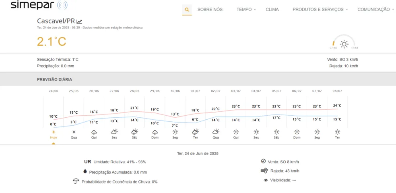Screen dimensions: 396x193
Task: Click 0°C min temperature for 24/06
Action: (53, 124)
